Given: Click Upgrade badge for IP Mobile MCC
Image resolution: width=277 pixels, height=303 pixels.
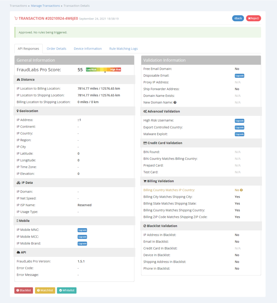Looking at the screenshot, I should 82,237.
